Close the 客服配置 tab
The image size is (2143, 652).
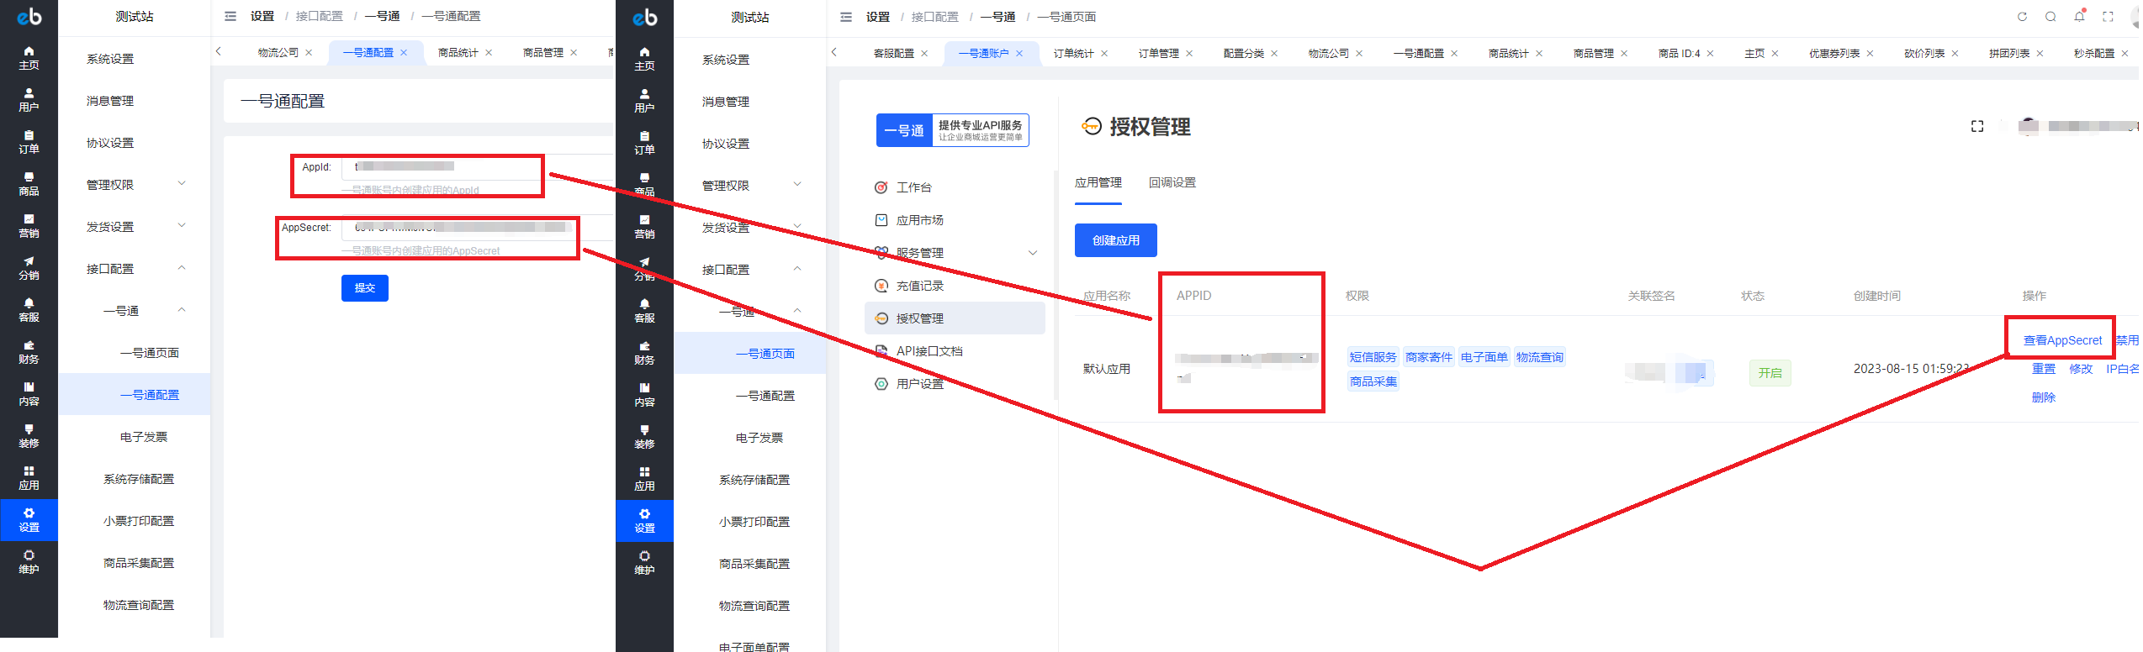(924, 54)
